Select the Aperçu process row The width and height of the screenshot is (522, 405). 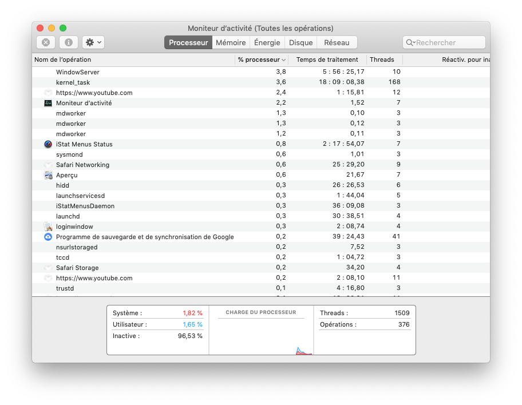coord(261,175)
